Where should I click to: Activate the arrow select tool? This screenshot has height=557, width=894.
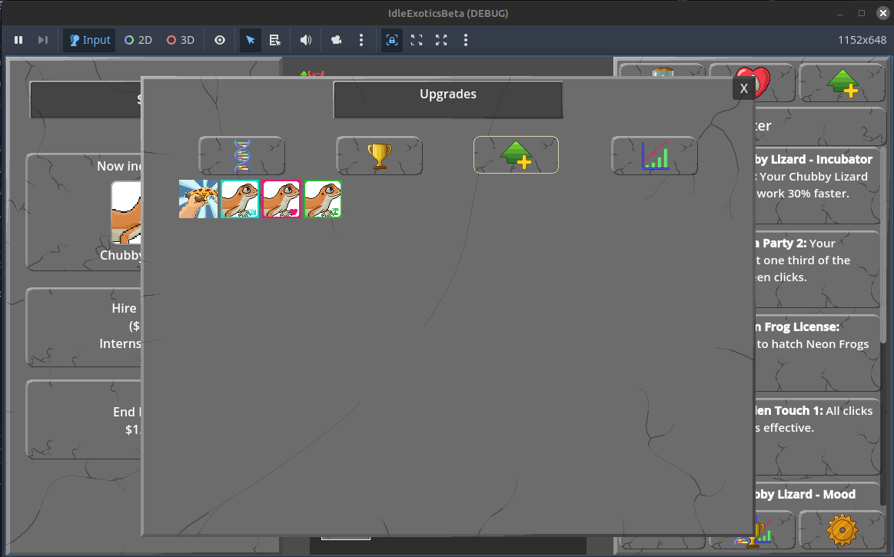pos(251,40)
